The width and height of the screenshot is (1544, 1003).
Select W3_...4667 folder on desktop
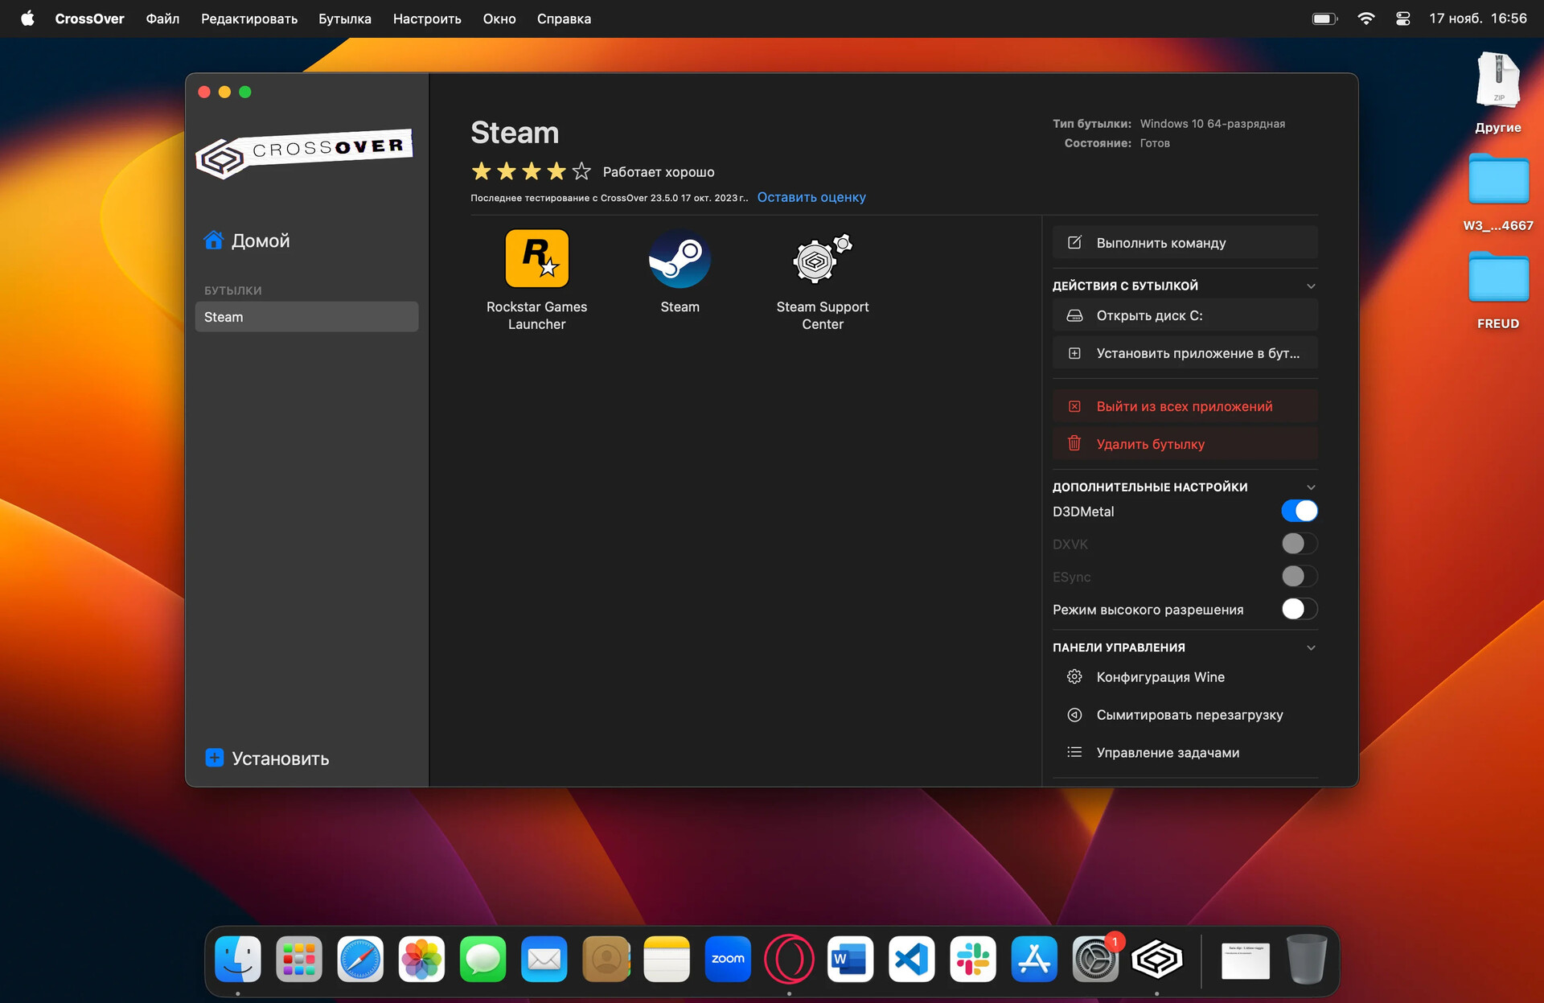[x=1497, y=192]
